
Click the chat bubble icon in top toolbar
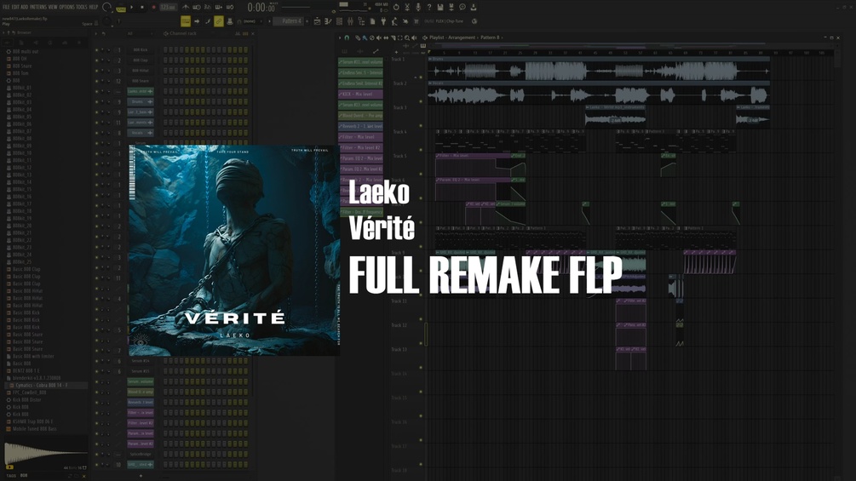tap(462, 7)
